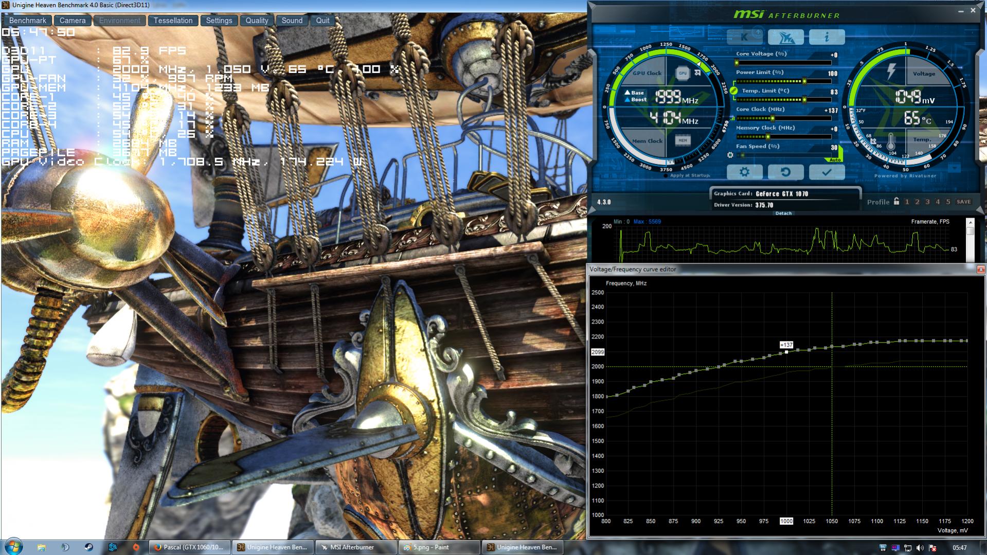This screenshot has width=987, height=555.
Task: Select profile slot 3
Action: pyautogui.click(x=927, y=202)
